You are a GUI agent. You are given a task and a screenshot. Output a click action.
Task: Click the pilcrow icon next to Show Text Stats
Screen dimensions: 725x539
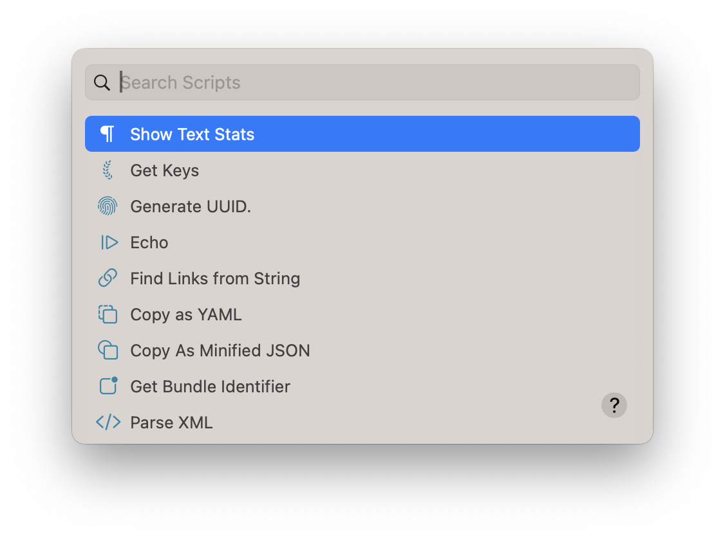click(x=108, y=134)
